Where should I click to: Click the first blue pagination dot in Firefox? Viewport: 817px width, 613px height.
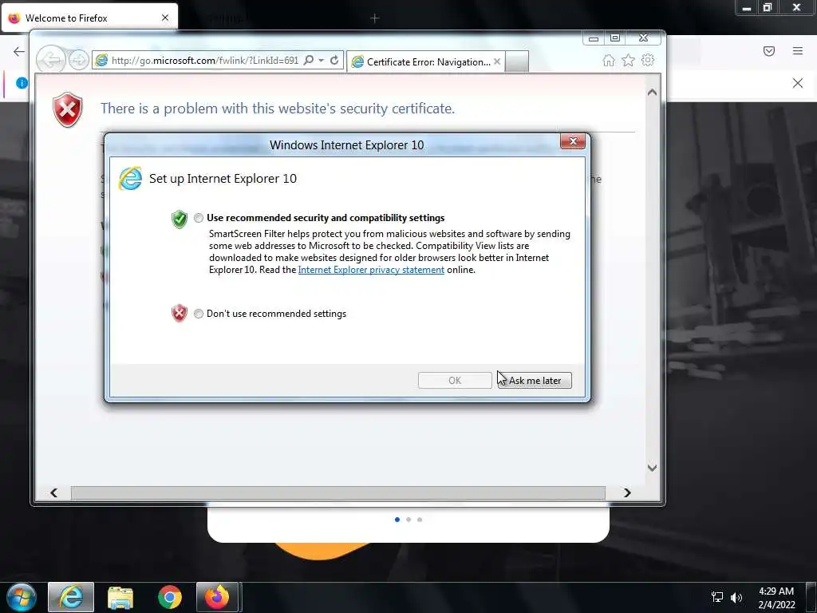[x=397, y=520]
